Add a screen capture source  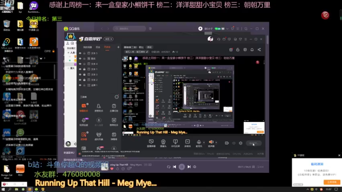[x=151, y=143]
